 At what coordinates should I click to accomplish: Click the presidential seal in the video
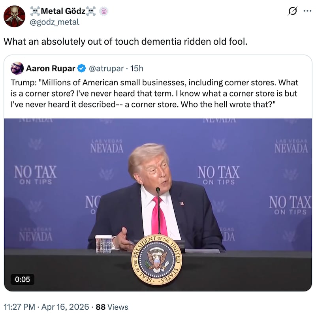[156, 259]
